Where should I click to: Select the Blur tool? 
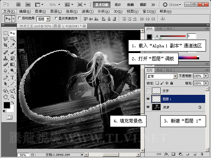5,70
